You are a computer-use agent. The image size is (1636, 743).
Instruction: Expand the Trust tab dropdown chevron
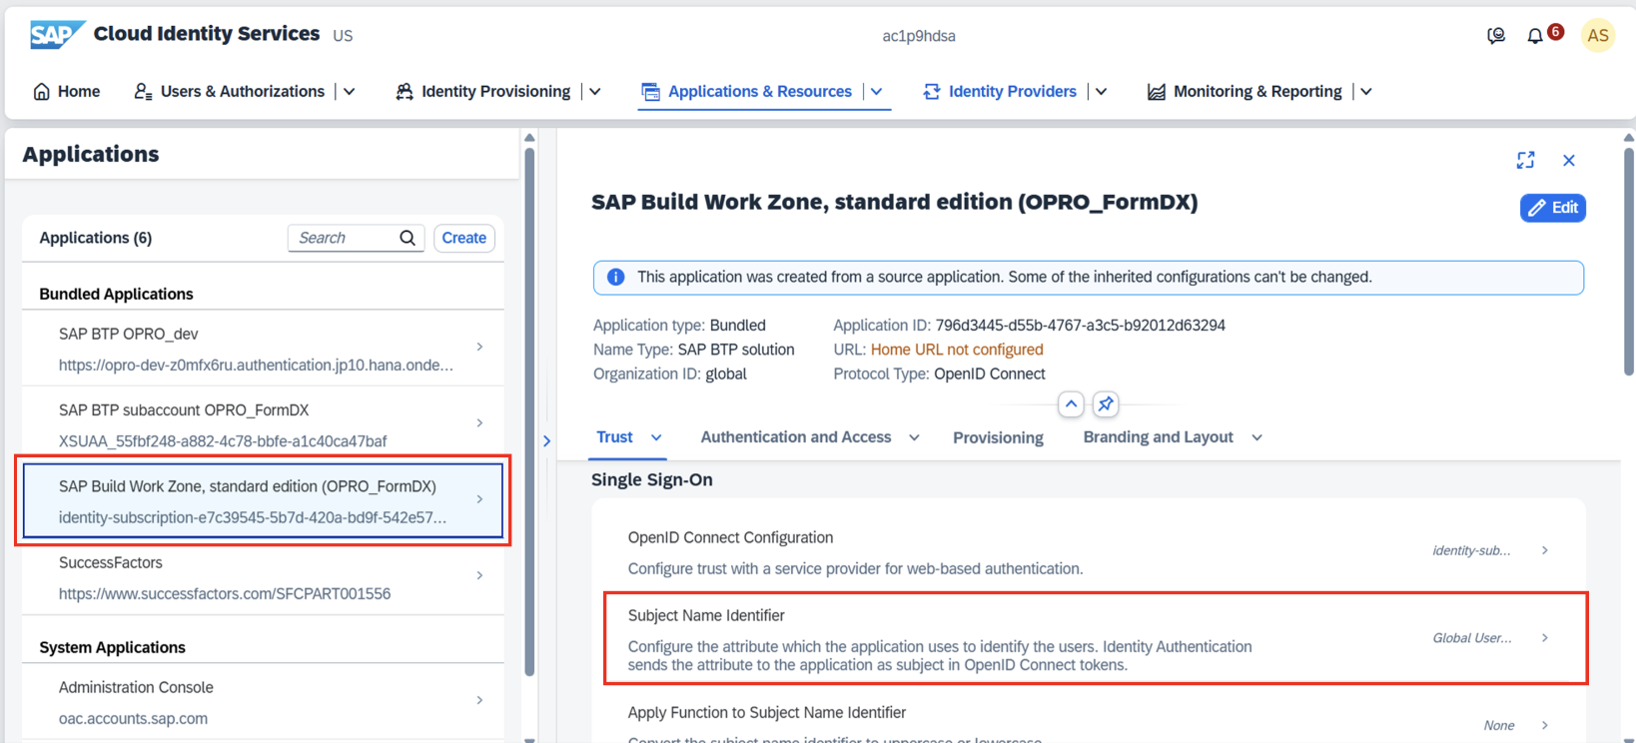point(656,437)
